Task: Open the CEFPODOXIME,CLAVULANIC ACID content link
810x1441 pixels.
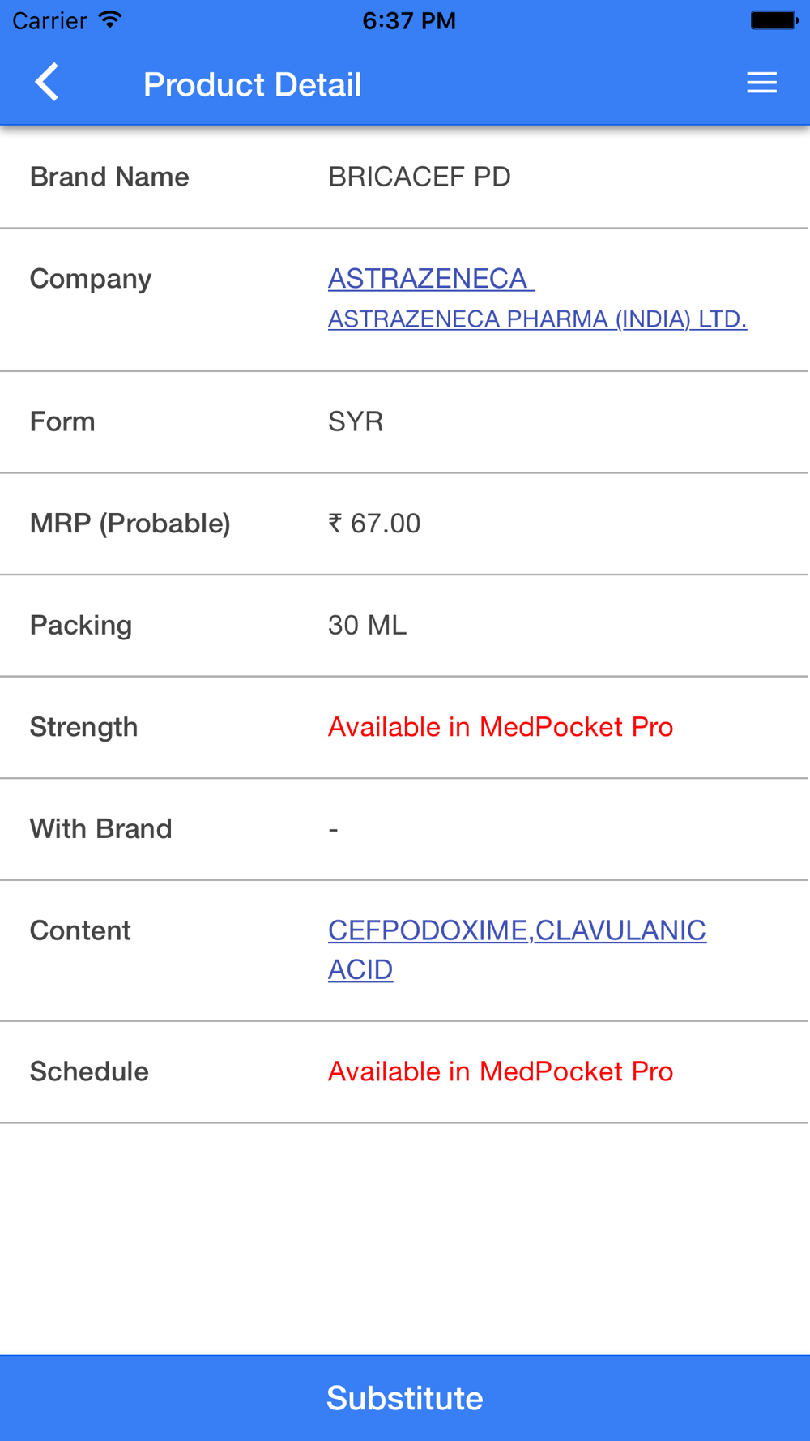Action: (x=516, y=949)
